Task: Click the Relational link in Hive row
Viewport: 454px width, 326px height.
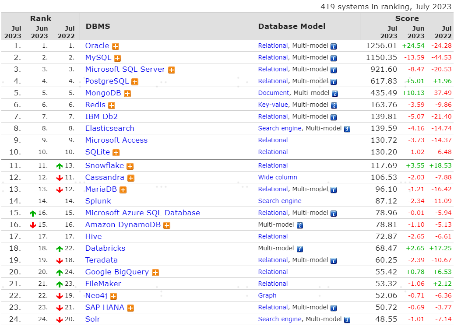Action: [273, 237]
